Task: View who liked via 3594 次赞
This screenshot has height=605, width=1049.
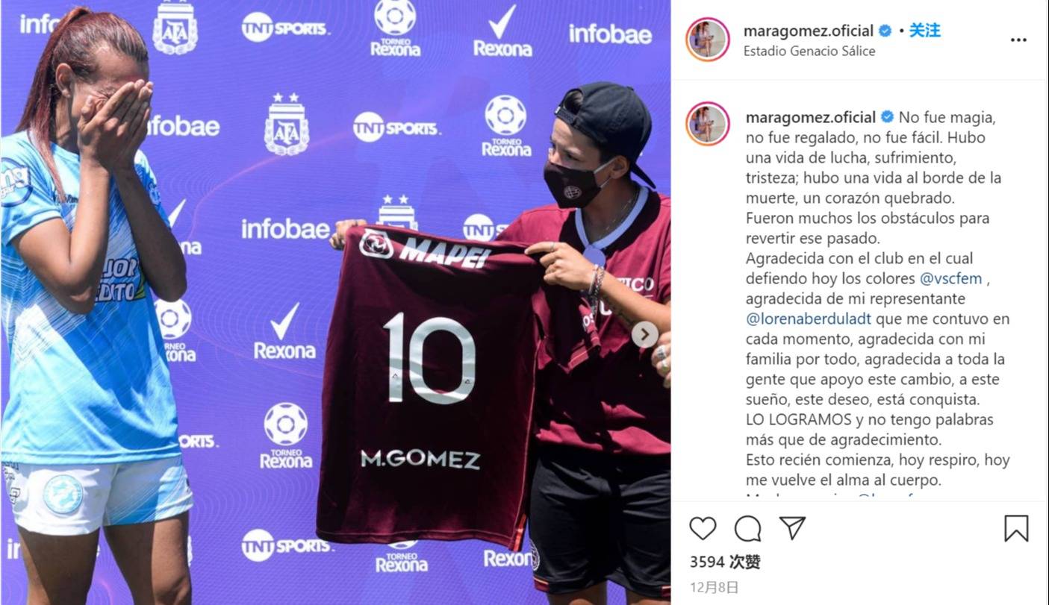Action: point(725,562)
